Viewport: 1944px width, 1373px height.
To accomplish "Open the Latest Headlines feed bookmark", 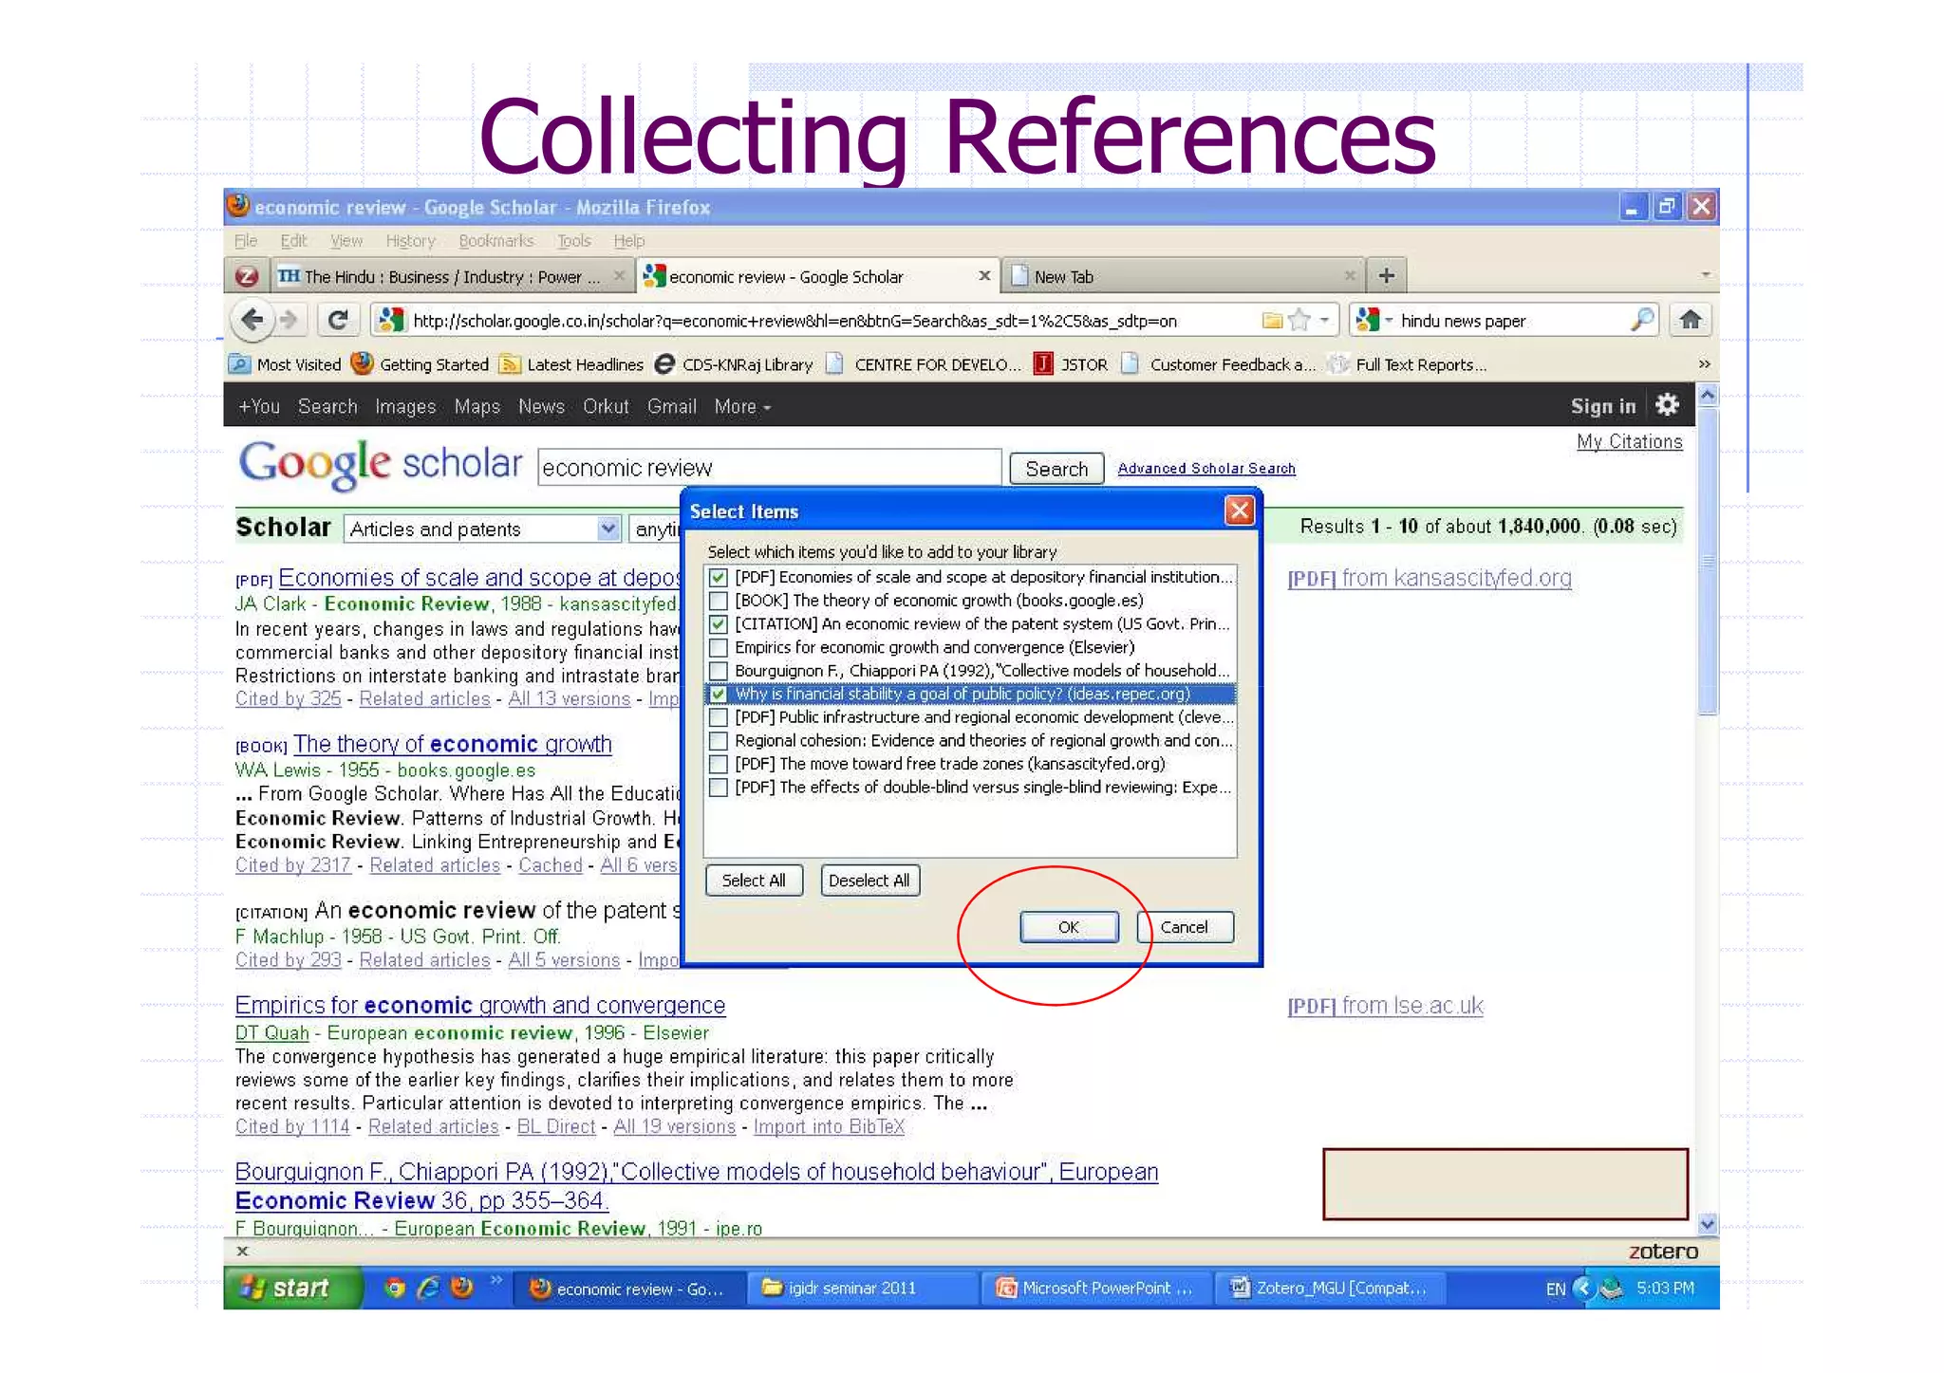I will [x=572, y=364].
